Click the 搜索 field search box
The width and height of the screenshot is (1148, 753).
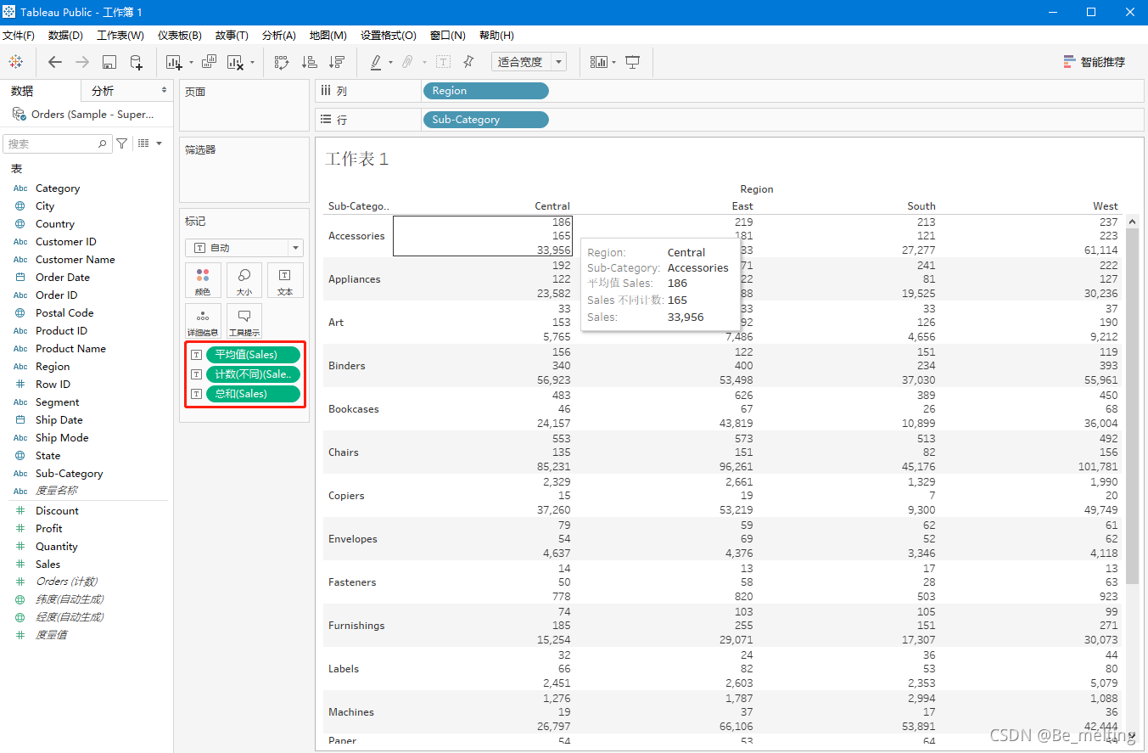[x=57, y=144]
